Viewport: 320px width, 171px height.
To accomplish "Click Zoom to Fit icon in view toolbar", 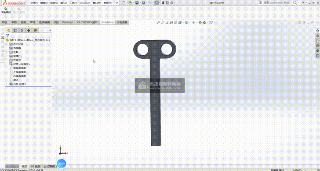I will [x=158, y=22].
